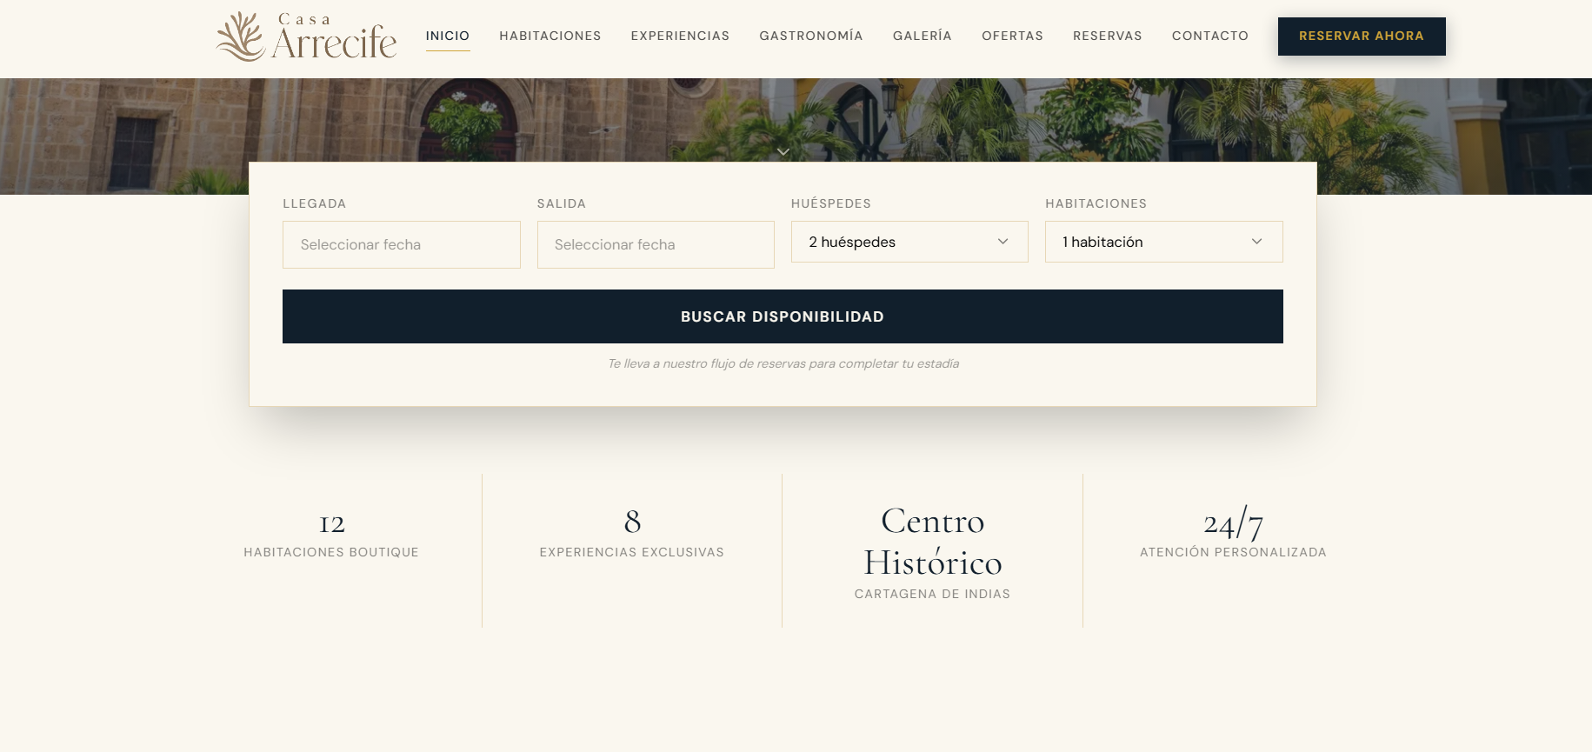Open the Inicio menu item
This screenshot has height=752, width=1592.
[x=448, y=36]
